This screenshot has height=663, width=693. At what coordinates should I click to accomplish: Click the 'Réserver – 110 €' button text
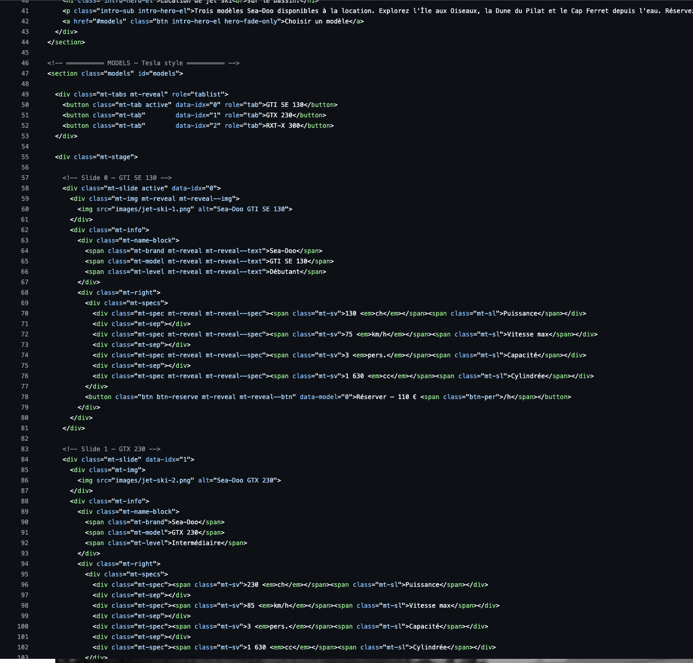tap(386, 397)
